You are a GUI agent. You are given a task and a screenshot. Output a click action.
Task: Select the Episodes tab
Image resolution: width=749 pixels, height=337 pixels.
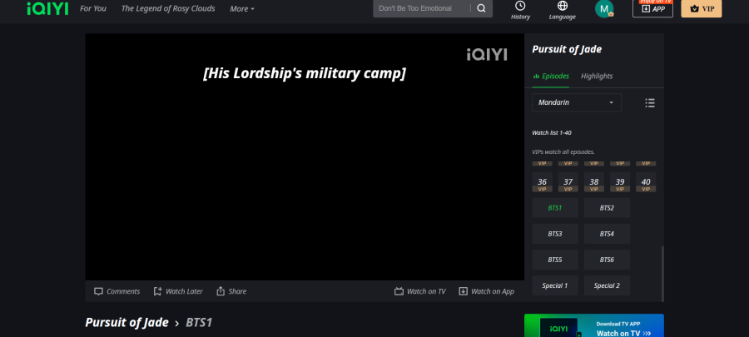coord(551,76)
